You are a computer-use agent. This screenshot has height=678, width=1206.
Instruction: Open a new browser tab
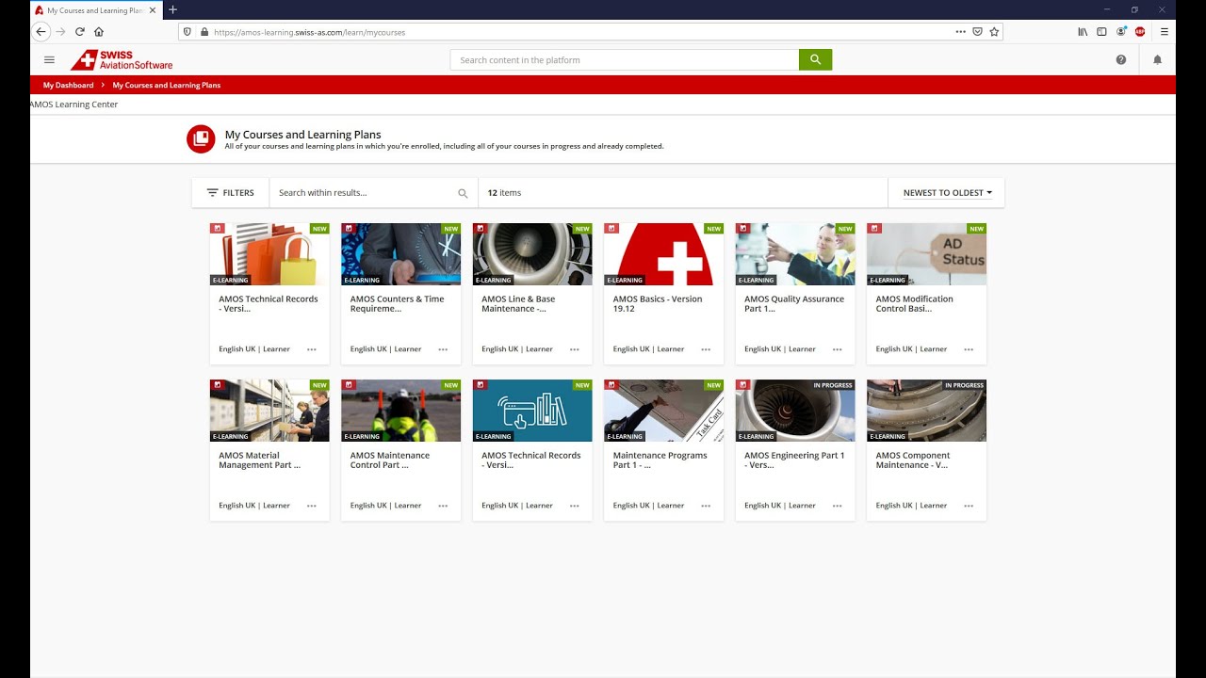172,9
